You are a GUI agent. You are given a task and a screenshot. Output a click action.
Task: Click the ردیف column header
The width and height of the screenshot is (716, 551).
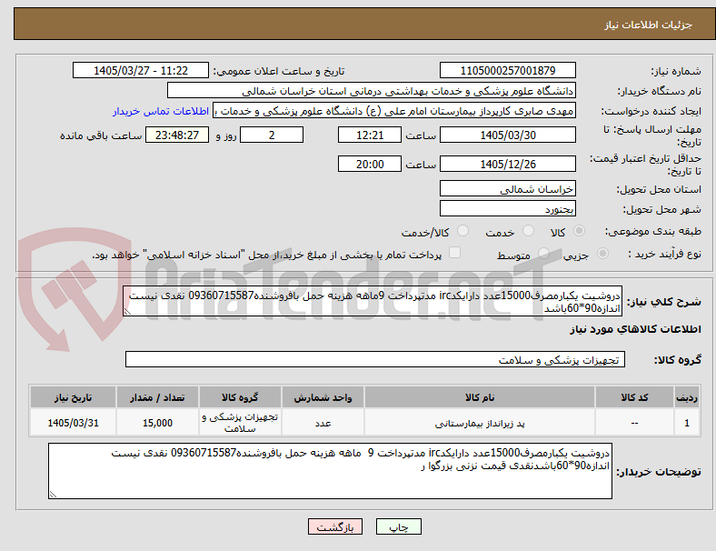tap(686, 397)
